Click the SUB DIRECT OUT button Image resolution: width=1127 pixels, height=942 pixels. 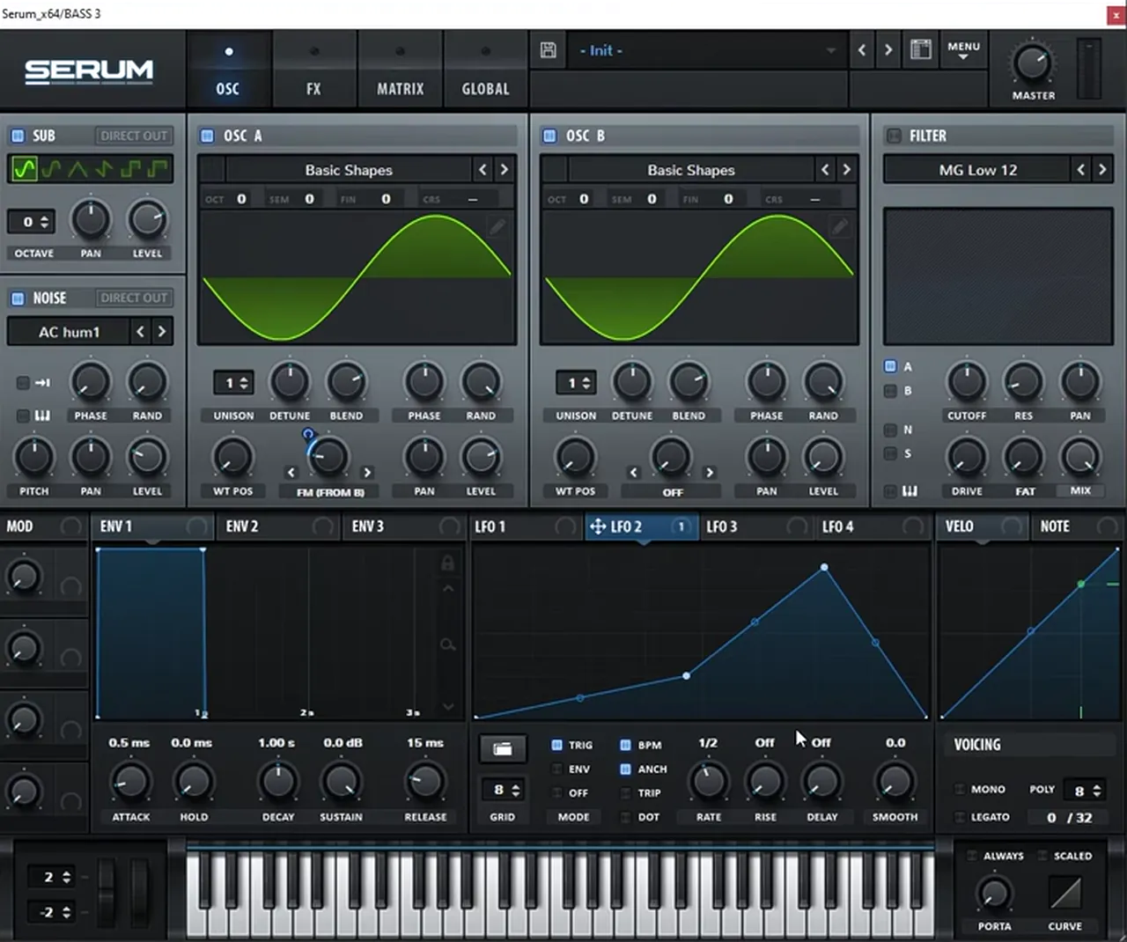(134, 136)
